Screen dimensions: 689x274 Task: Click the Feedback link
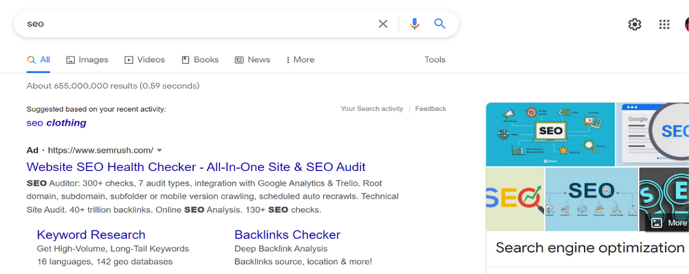(430, 109)
